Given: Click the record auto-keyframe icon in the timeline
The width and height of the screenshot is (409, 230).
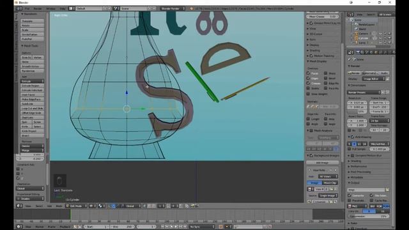Looking at the screenshot, I should [220, 227].
